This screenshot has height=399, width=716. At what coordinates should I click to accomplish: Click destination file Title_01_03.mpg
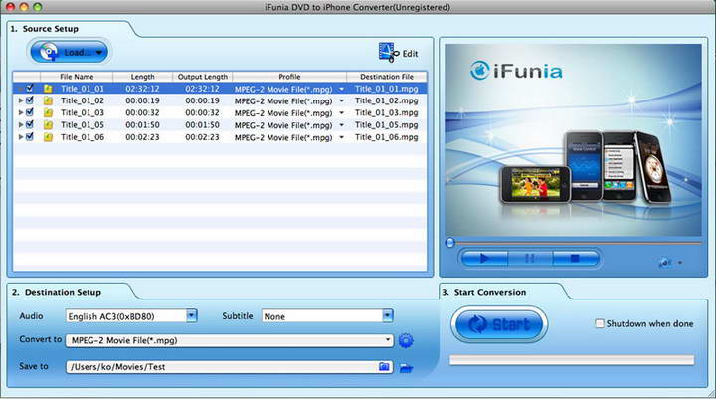pos(386,112)
